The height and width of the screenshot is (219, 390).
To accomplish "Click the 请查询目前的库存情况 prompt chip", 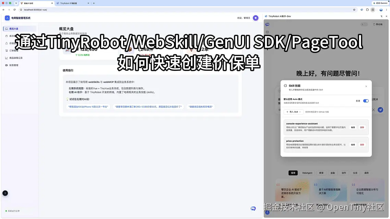I will point(200,107).
